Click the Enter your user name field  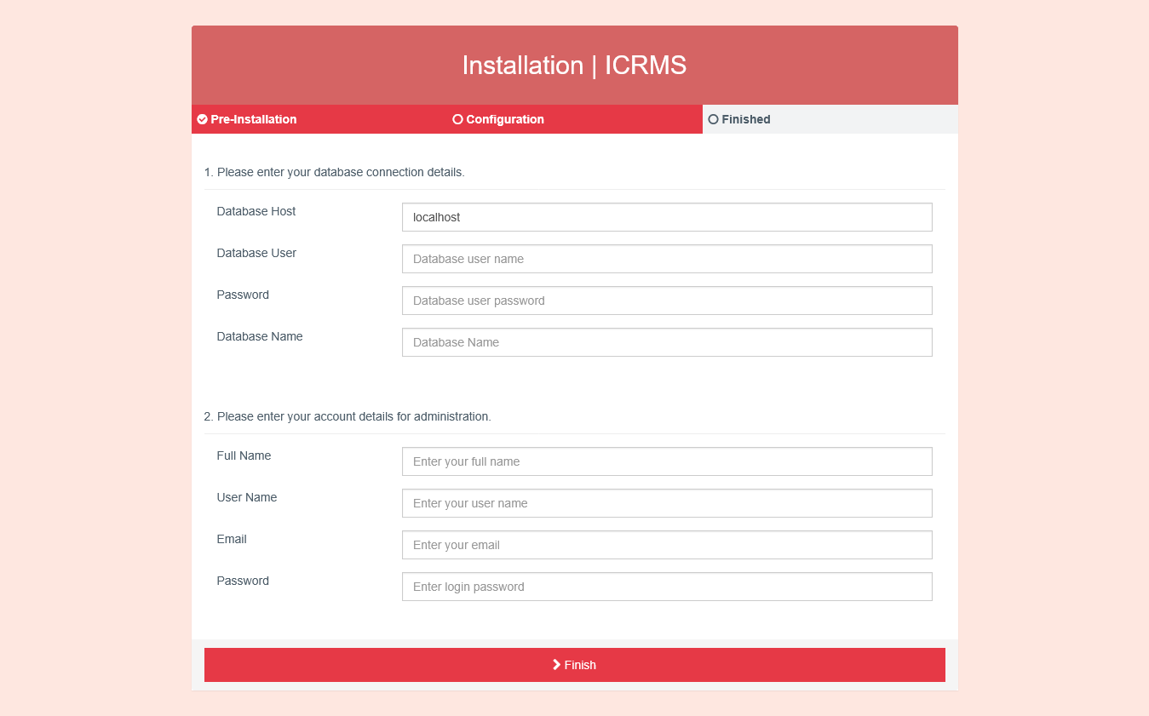click(x=667, y=503)
